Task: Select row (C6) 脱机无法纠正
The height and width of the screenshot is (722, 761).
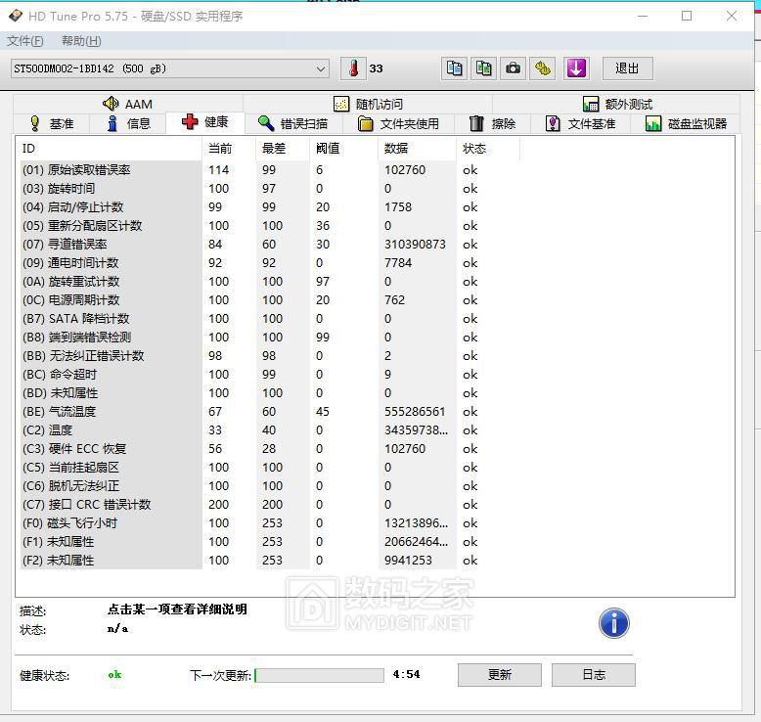Action: (x=268, y=486)
